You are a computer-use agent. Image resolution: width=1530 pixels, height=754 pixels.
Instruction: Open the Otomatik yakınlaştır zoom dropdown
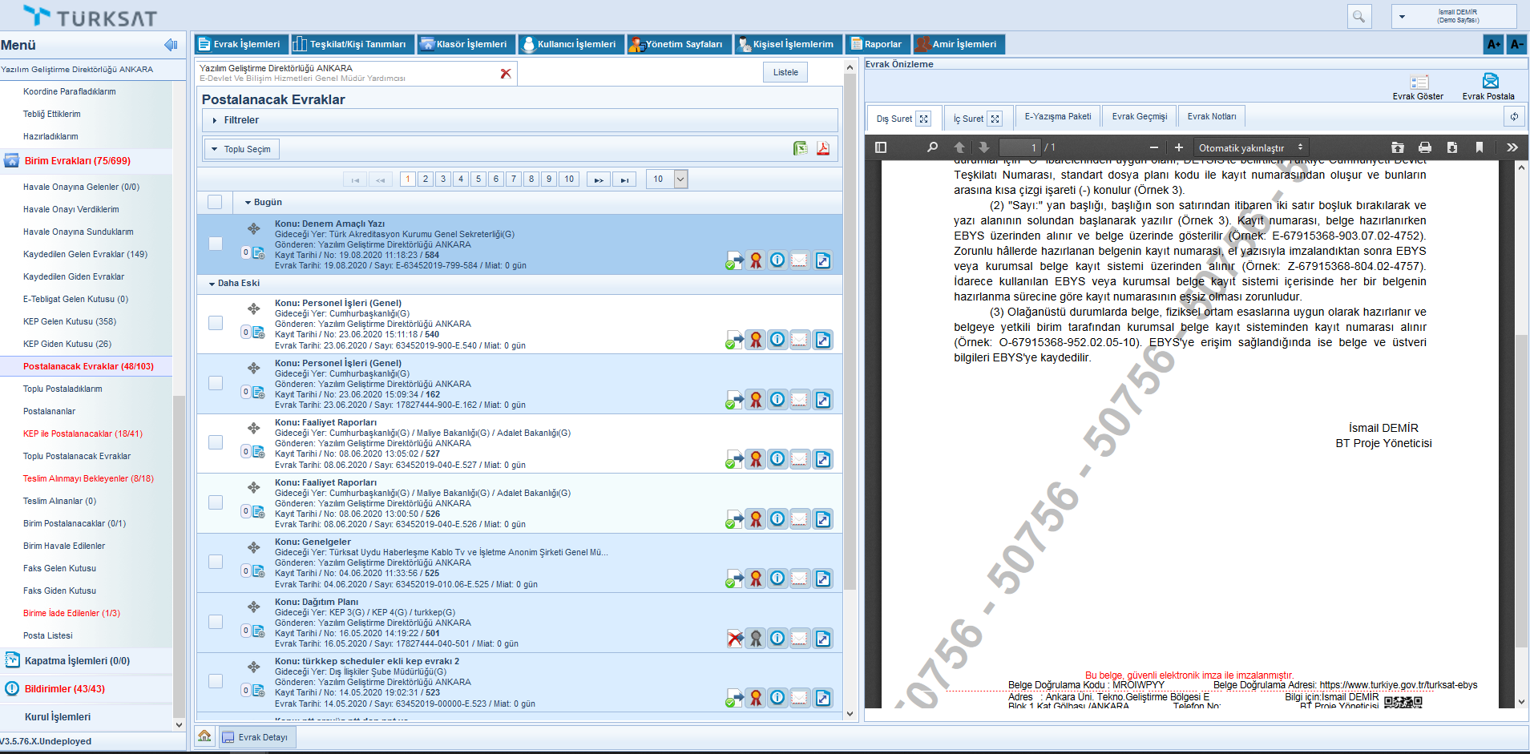[x=1250, y=147]
